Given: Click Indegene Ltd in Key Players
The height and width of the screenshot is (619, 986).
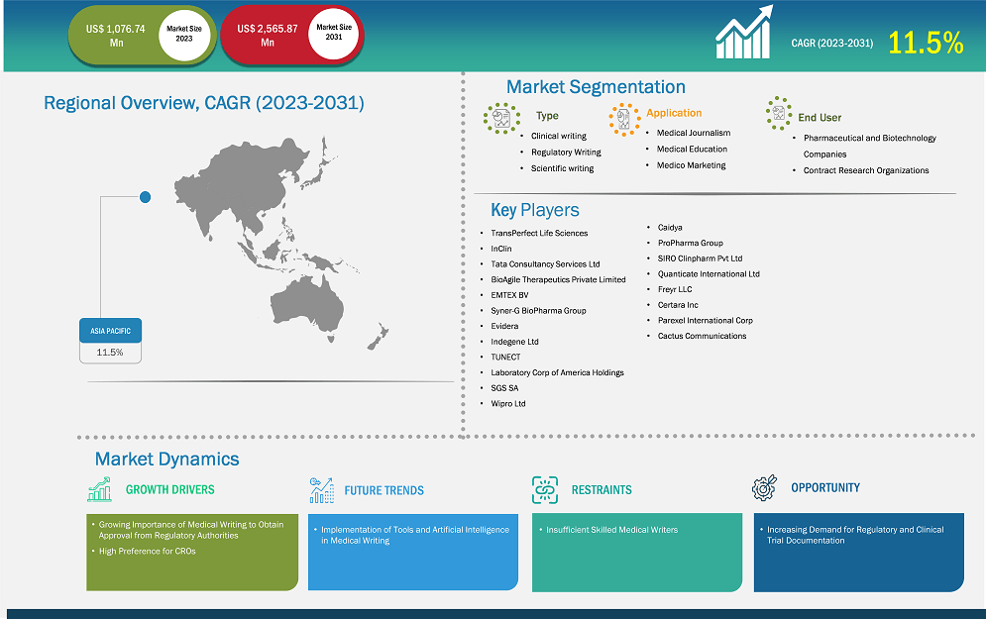Looking at the screenshot, I should 514,342.
